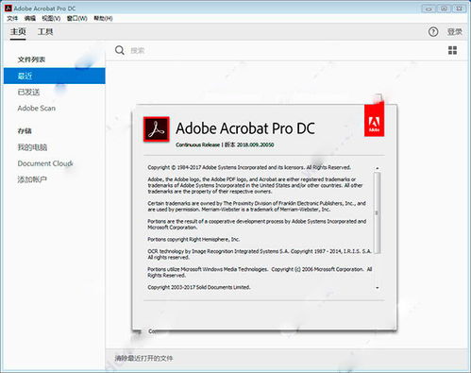This screenshot has width=471, height=373.
Task: Select the 主页 tab
Action: tap(18, 32)
